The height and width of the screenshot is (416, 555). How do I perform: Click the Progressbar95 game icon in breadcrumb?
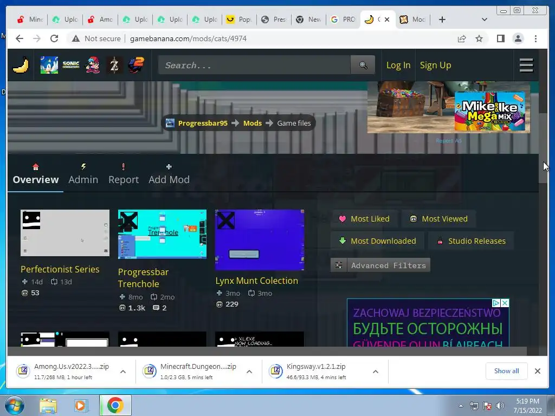[x=170, y=123]
